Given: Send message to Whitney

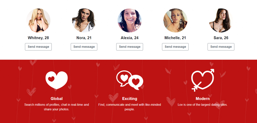Looking at the screenshot, I should click(38, 47).
